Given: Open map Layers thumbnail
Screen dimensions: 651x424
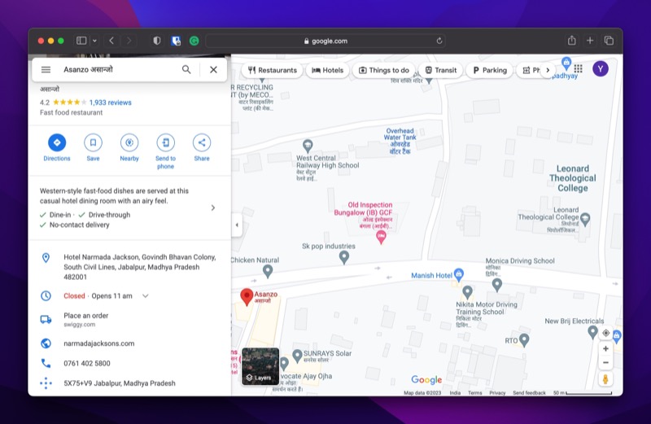Looking at the screenshot, I should pos(260,366).
